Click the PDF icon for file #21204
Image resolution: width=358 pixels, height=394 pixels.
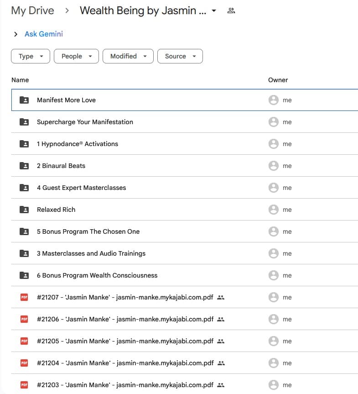(x=24, y=363)
